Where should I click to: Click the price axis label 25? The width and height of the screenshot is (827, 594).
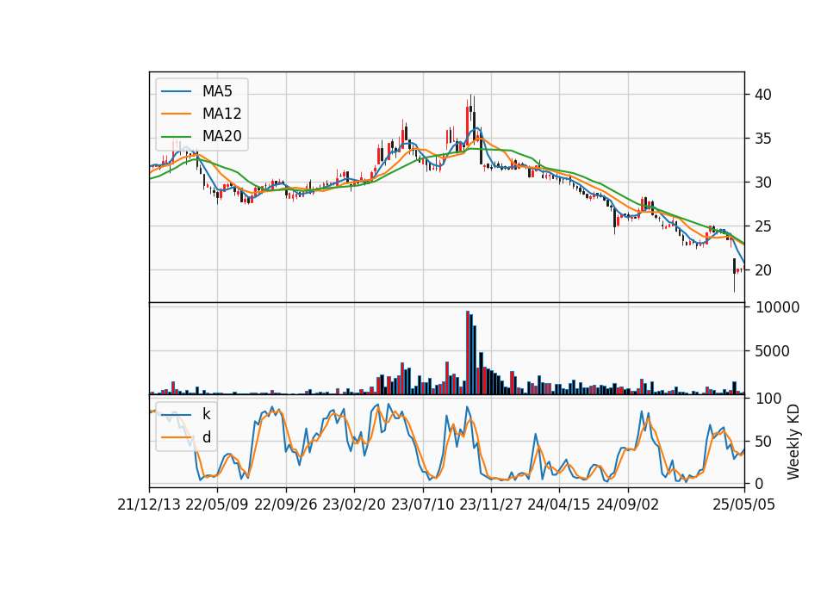coord(763,226)
